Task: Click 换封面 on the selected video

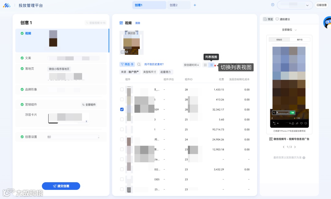Action: pos(131,33)
